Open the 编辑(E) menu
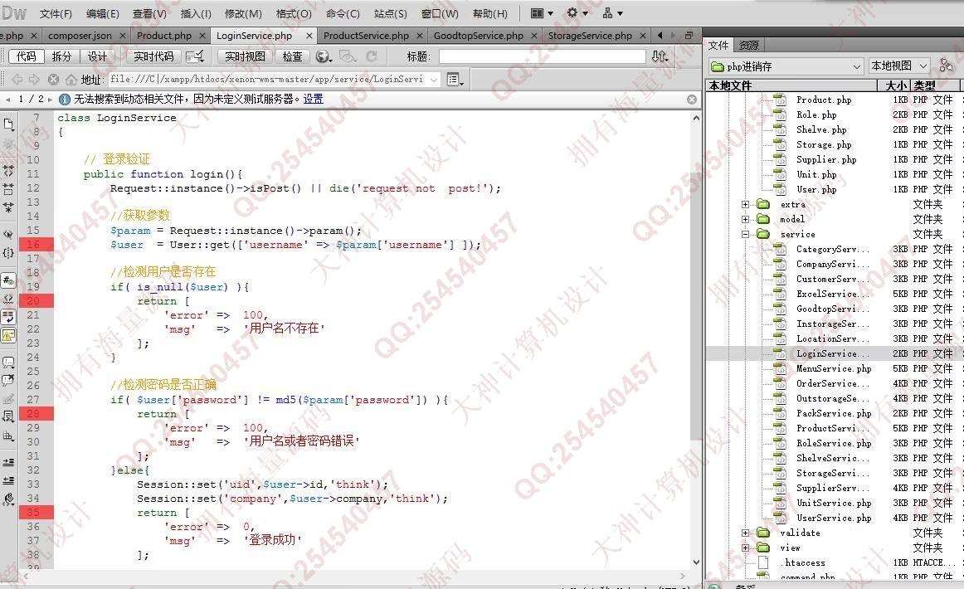Viewport: 964px width, 589px height. coord(103,13)
